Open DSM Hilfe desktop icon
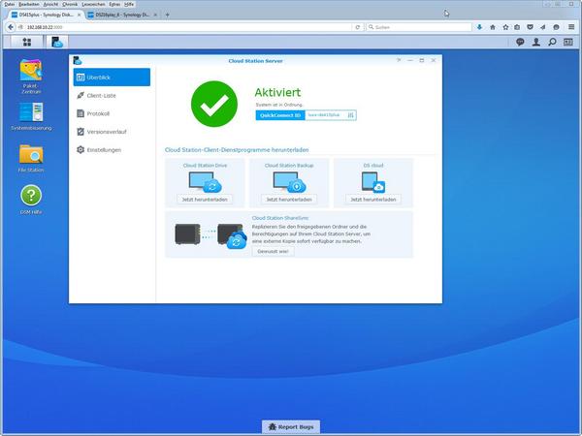 tap(31, 201)
